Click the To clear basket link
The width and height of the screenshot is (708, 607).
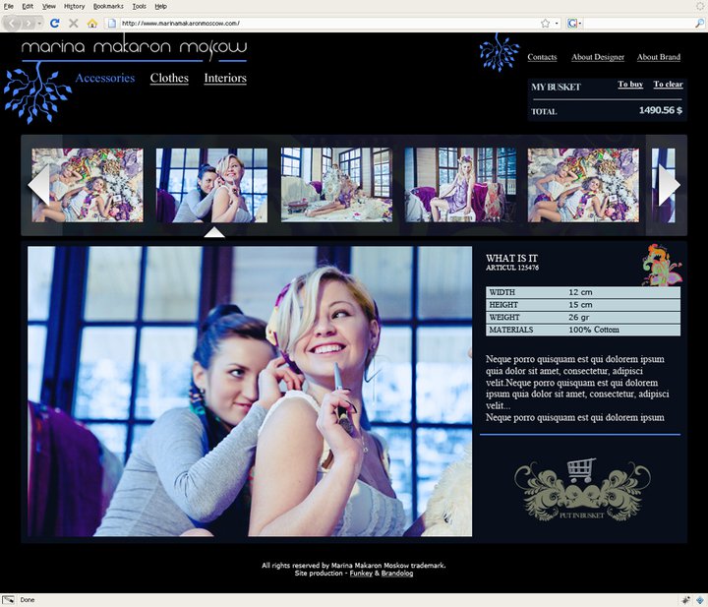[669, 84]
